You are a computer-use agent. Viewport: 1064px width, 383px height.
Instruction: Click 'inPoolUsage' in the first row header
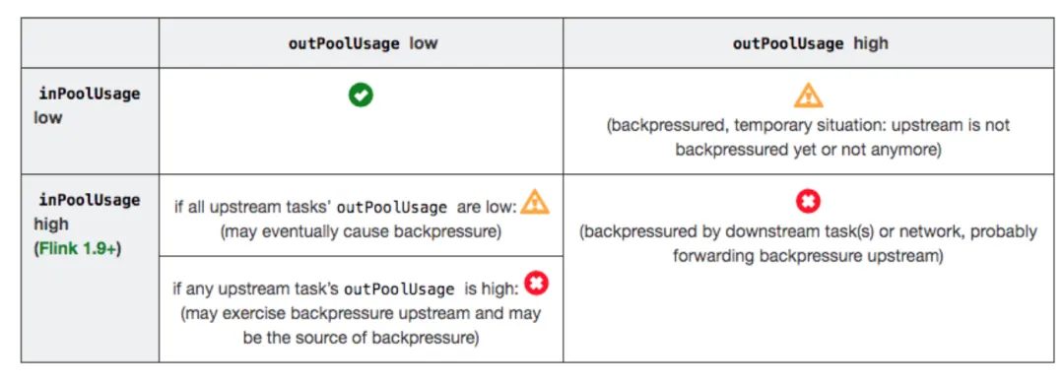click(x=90, y=94)
